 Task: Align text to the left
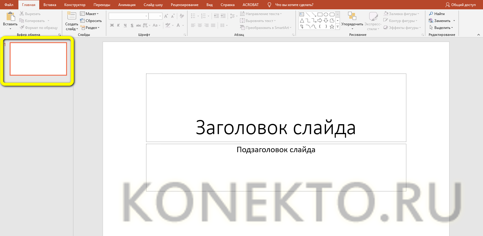tap(193, 25)
